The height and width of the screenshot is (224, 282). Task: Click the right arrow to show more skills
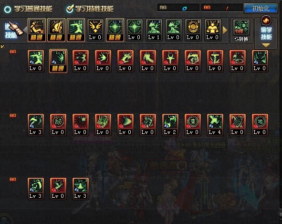coord(225,31)
